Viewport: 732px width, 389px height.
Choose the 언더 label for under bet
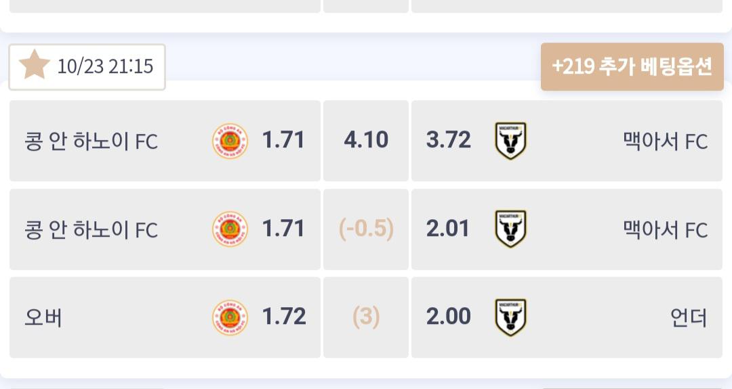coord(688,317)
